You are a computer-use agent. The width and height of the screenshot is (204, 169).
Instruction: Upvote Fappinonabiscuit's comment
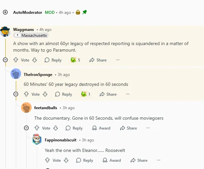click(x=47, y=160)
